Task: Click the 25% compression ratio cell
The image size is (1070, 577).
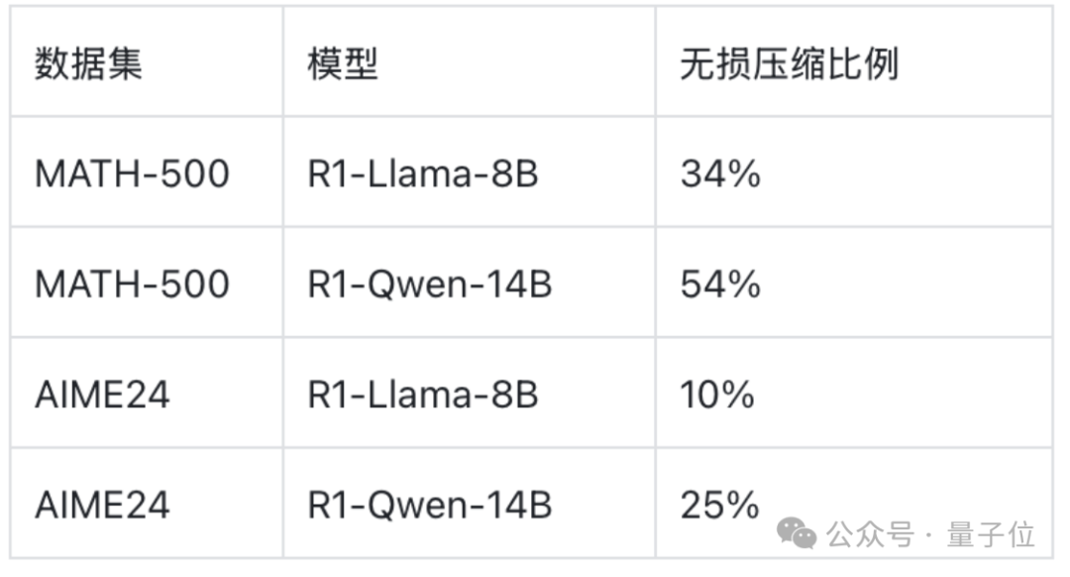Action: click(x=719, y=505)
